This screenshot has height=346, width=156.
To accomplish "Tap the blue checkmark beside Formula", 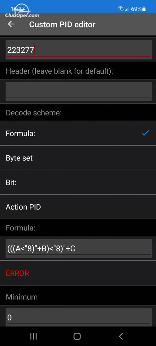I will point(145,133).
